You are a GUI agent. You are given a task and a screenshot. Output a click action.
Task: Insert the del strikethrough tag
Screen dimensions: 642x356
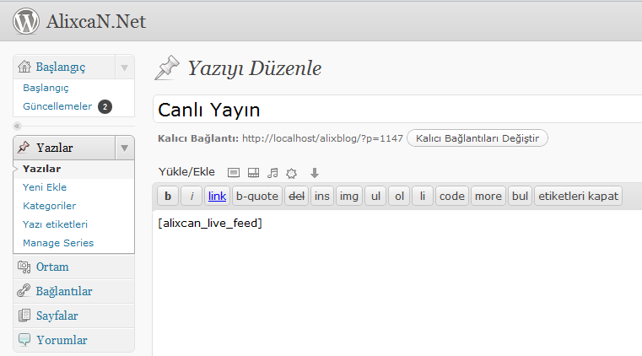pyautogui.click(x=296, y=196)
